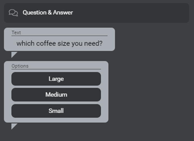
Task: Click the empty dark area right of the options bubble
Action: coord(152,93)
